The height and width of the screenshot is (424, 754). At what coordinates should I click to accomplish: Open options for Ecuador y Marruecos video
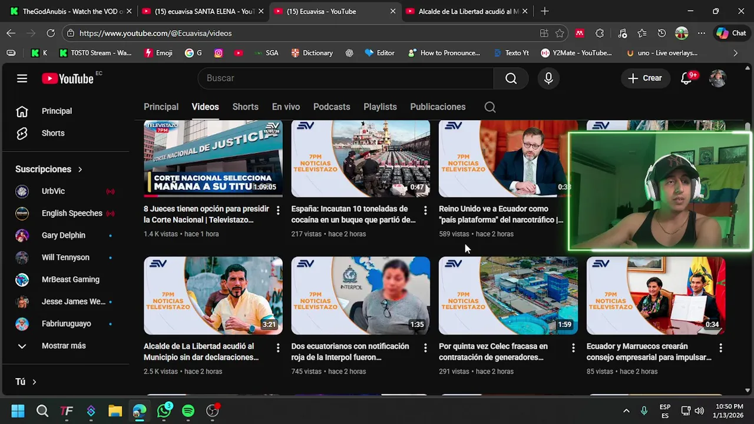click(720, 348)
